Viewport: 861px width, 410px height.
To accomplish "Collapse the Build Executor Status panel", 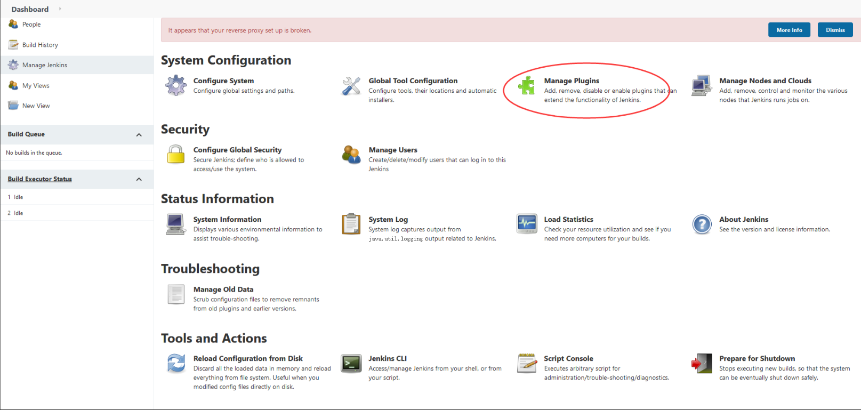I will click(139, 179).
